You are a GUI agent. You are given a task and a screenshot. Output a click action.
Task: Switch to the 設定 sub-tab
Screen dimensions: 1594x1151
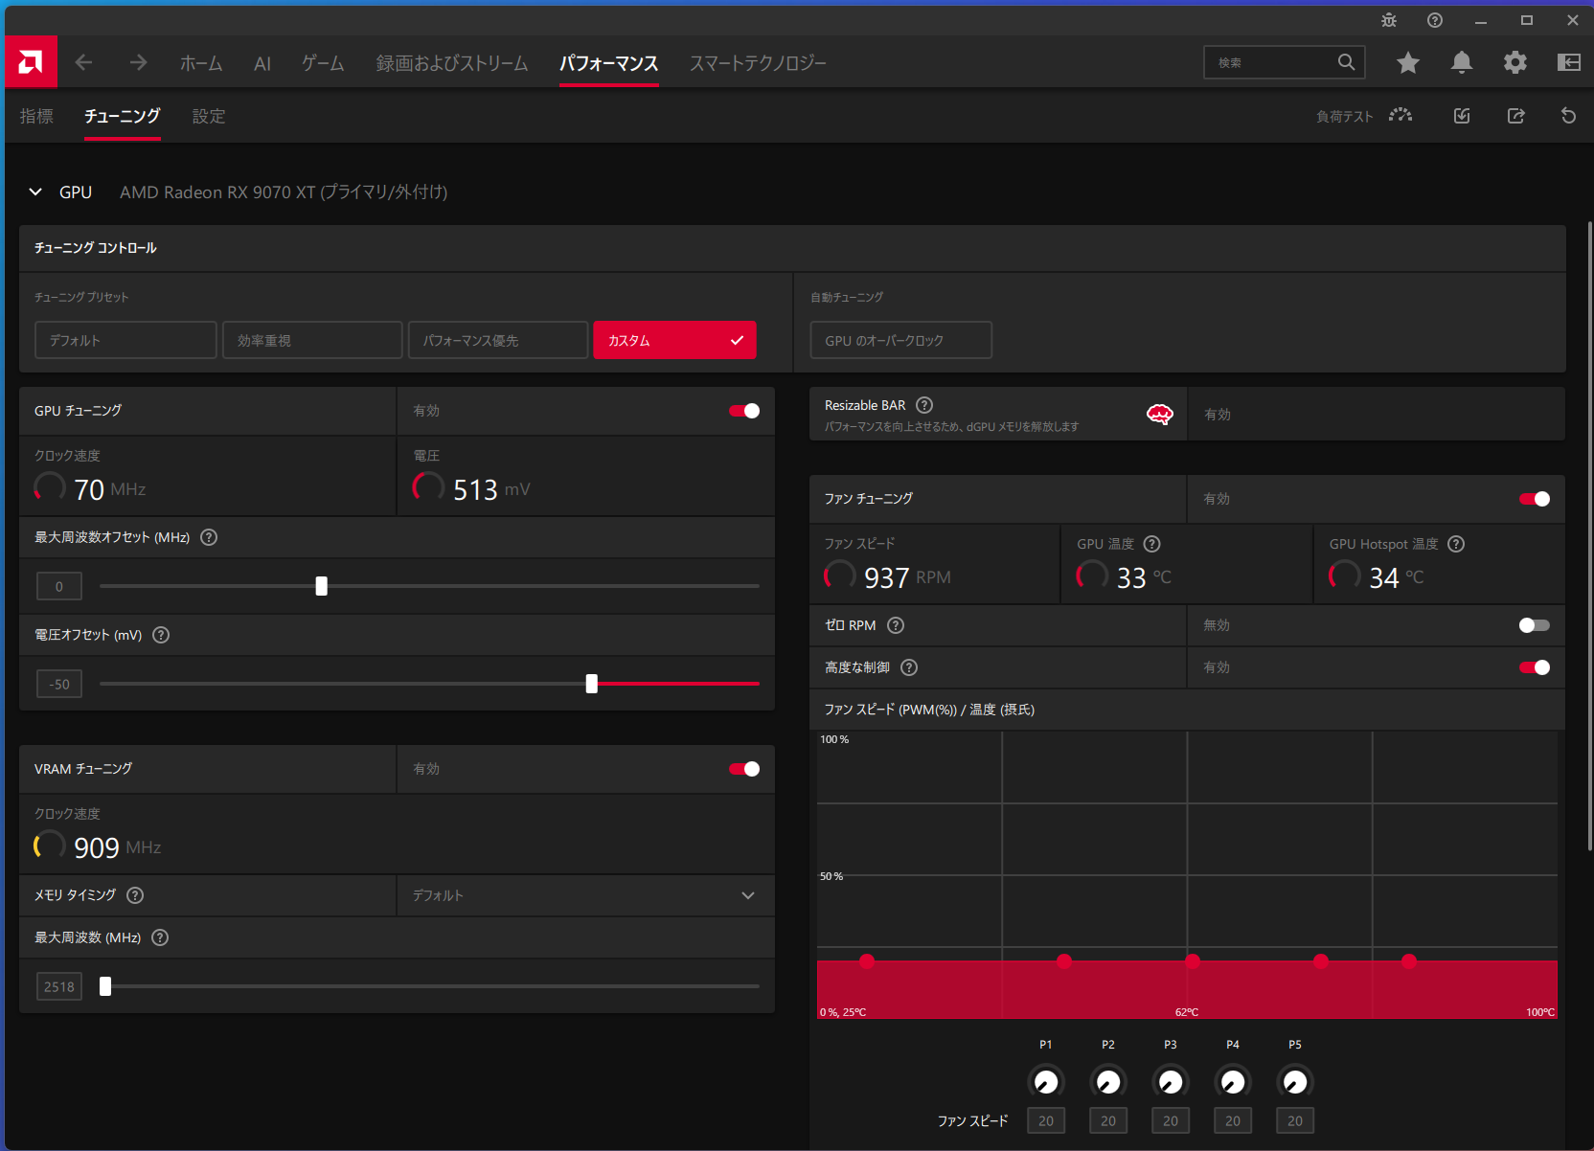[x=209, y=116]
